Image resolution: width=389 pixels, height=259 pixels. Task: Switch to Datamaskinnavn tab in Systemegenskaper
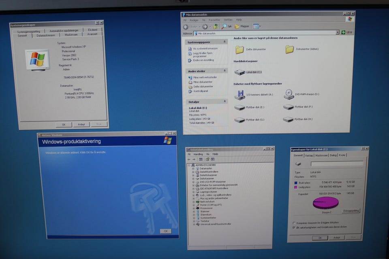[46, 36]
